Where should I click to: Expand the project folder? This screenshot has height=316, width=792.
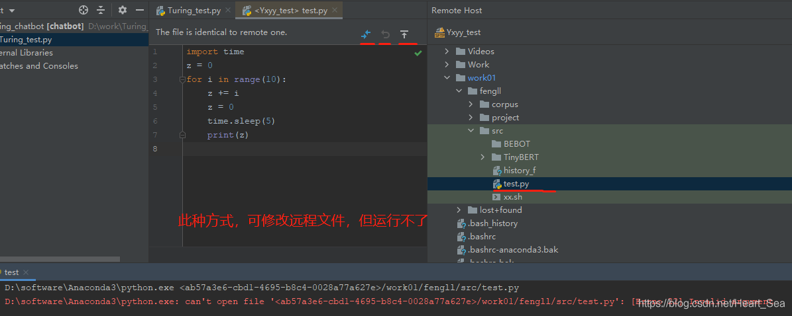(471, 118)
